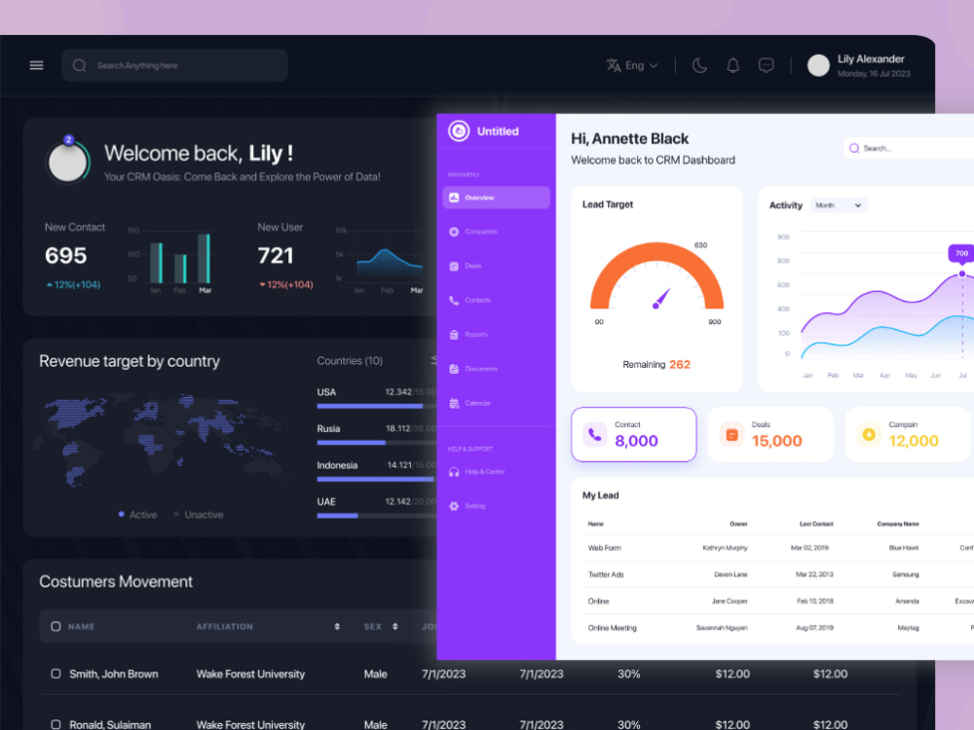This screenshot has width=974, height=730.
Task: Click the Overview menu icon
Action: click(x=454, y=198)
